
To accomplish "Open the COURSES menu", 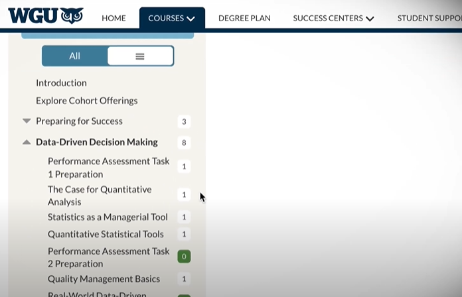I will [172, 19].
